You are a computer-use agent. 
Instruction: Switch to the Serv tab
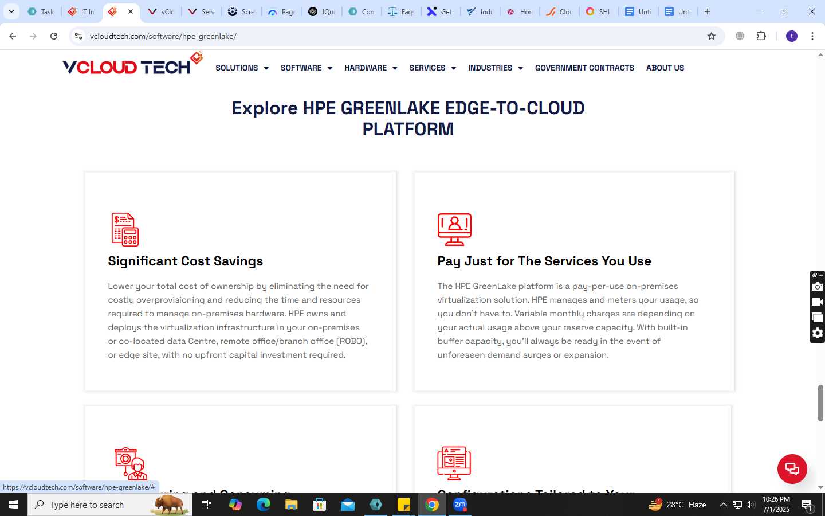(201, 11)
